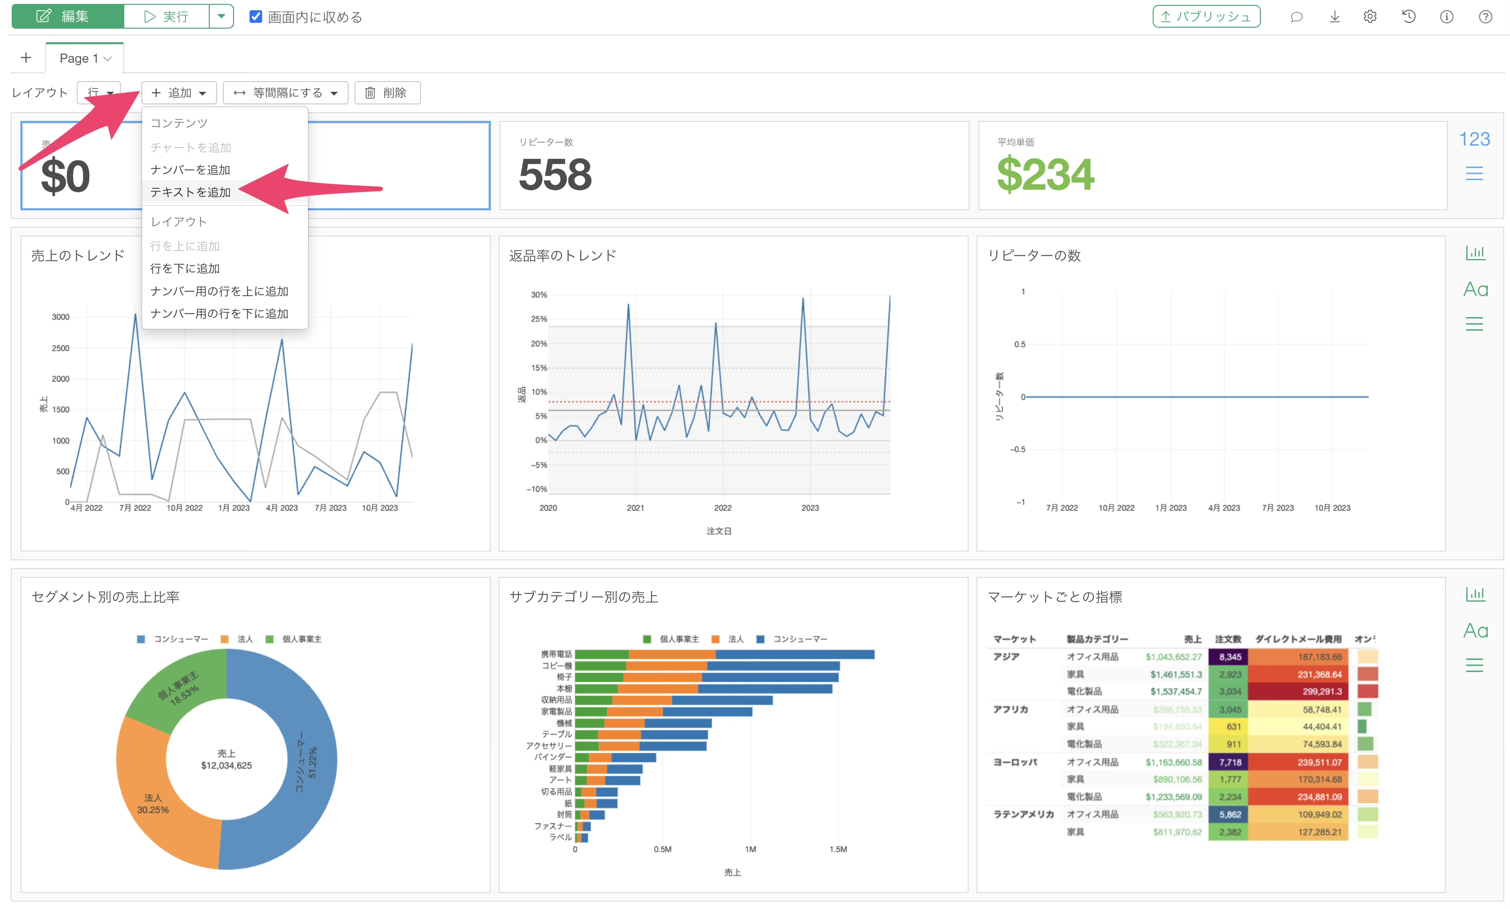Image resolution: width=1510 pixels, height=909 pixels.
Task: Click the パブリッシュ button
Action: point(1206,17)
